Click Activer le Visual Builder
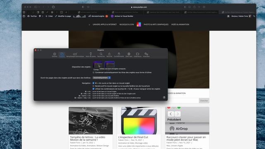This screenshot has width=265, height=149. click(x=122, y=16)
